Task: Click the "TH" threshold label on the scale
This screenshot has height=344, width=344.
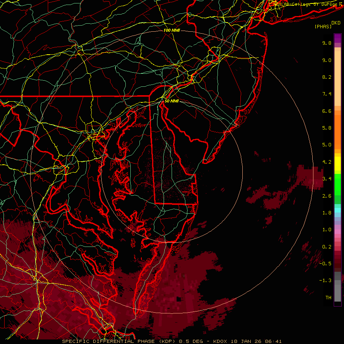Action: 328,298
